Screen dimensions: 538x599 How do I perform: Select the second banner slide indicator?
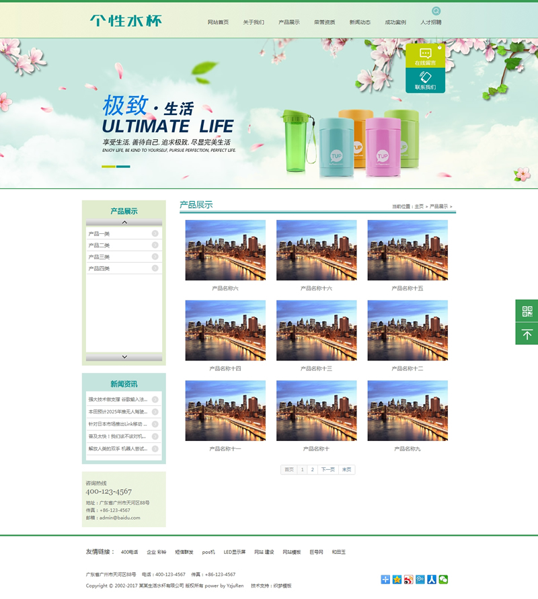pyautogui.click(x=123, y=167)
